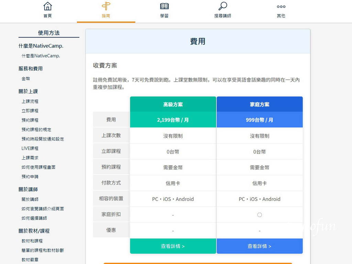This screenshot has height=264, width=352.
Task: Click the 關於教材/課程 section heading
Action: [x=34, y=231]
